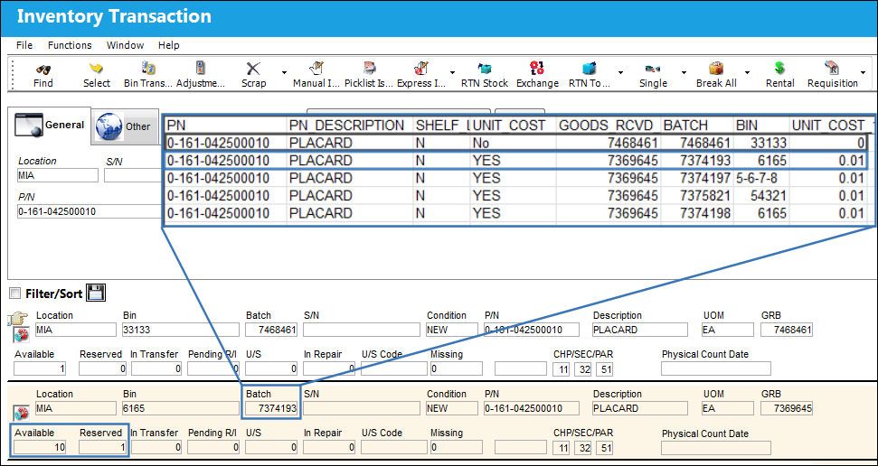Click GRB field showing 7369645

(x=787, y=408)
